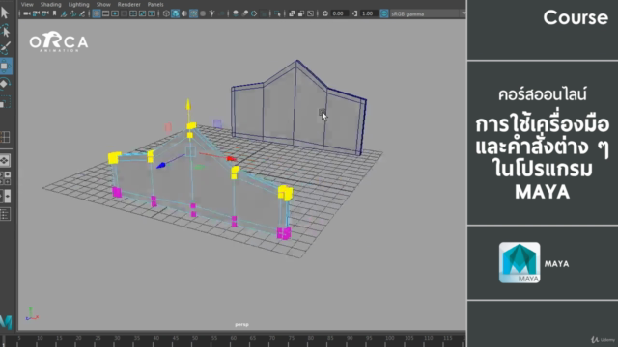Select the dark blue wireframe building mesh
Screen dimensions: 618x347
click(x=298, y=108)
